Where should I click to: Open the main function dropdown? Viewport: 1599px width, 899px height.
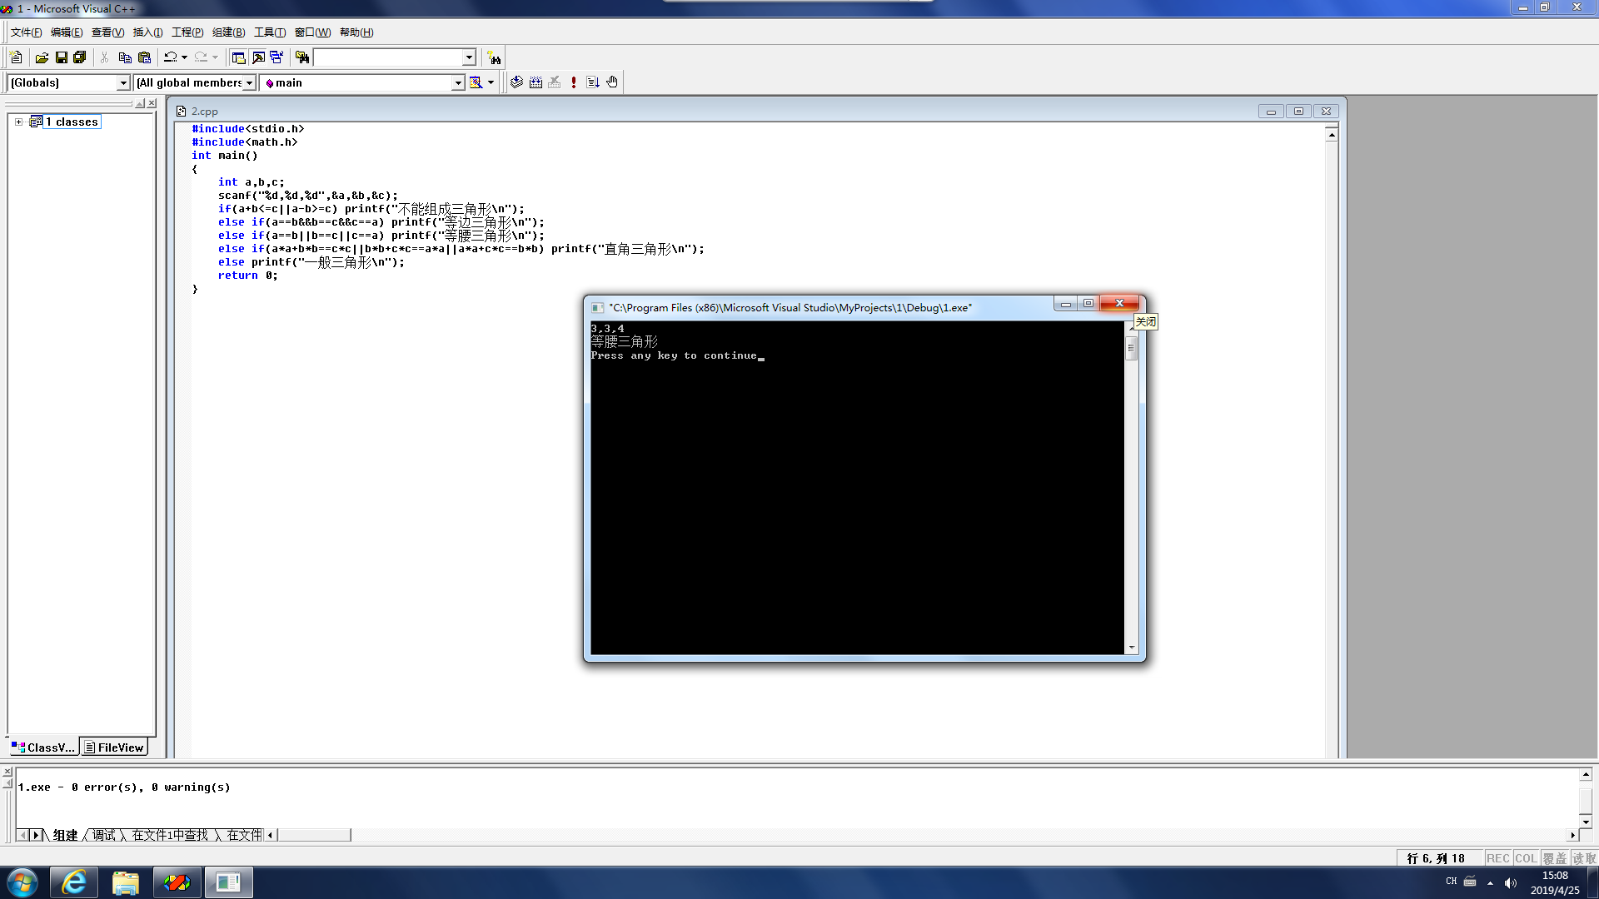[457, 82]
